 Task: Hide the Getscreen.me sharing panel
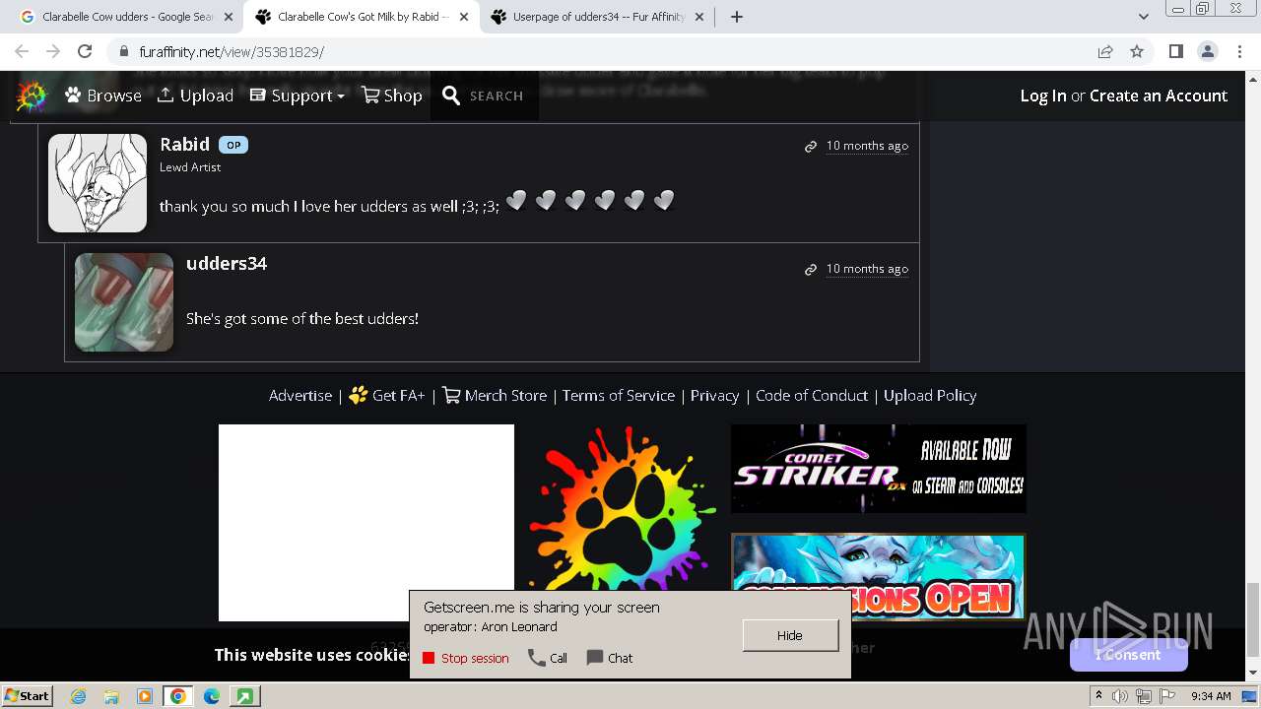click(790, 635)
